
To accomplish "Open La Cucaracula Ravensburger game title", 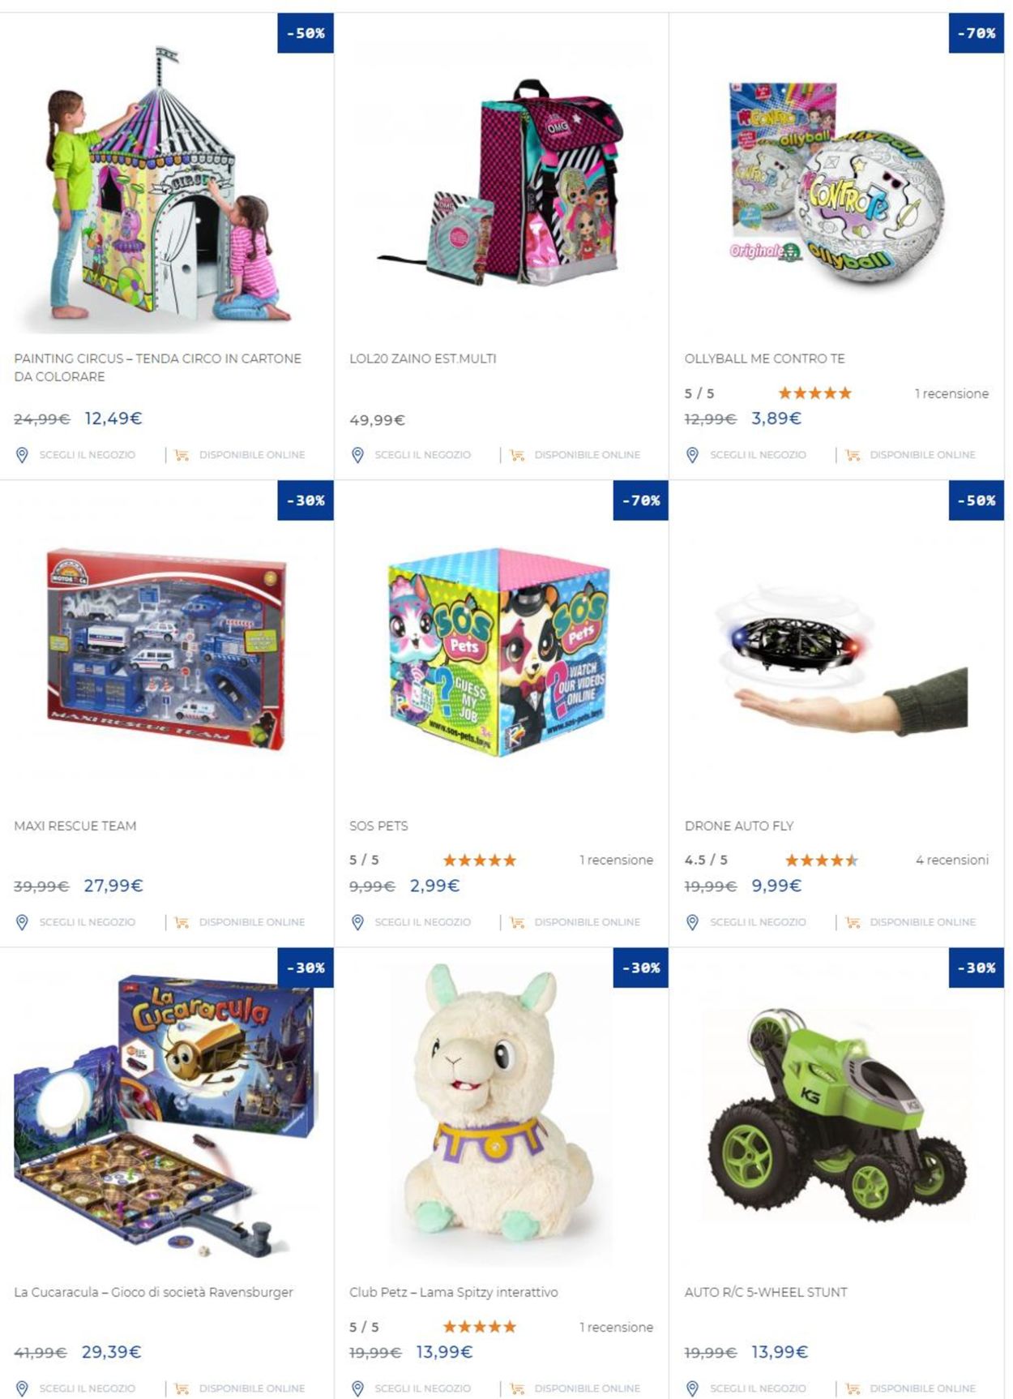I will pos(153,1292).
